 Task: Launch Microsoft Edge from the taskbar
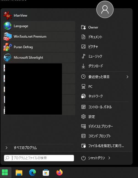coord(33,172)
